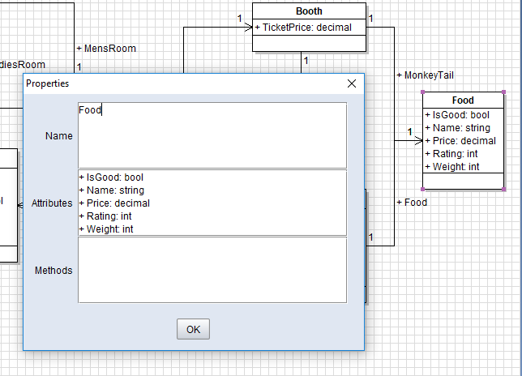The height and width of the screenshot is (376, 522).
Task: Click top-left selection handle of Food class
Action: 423,93
